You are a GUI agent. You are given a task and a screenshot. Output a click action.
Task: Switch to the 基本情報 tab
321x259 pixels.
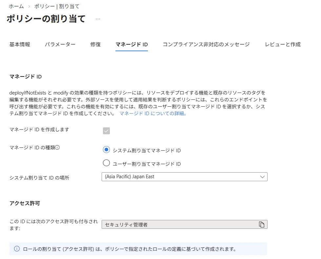point(20,44)
